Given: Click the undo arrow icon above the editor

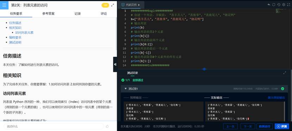Looking at the screenshot, I should tap(269, 5).
